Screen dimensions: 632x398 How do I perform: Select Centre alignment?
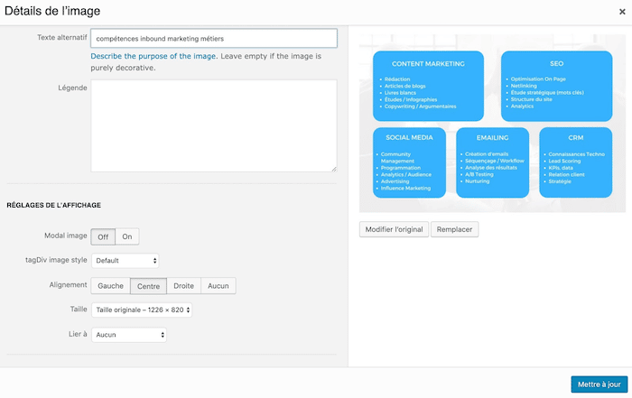pyautogui.click(x=148, y=286)
